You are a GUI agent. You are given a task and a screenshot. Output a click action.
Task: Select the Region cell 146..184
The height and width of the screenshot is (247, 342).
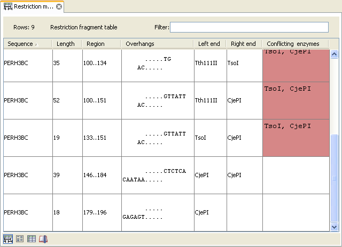pos(102,175)
